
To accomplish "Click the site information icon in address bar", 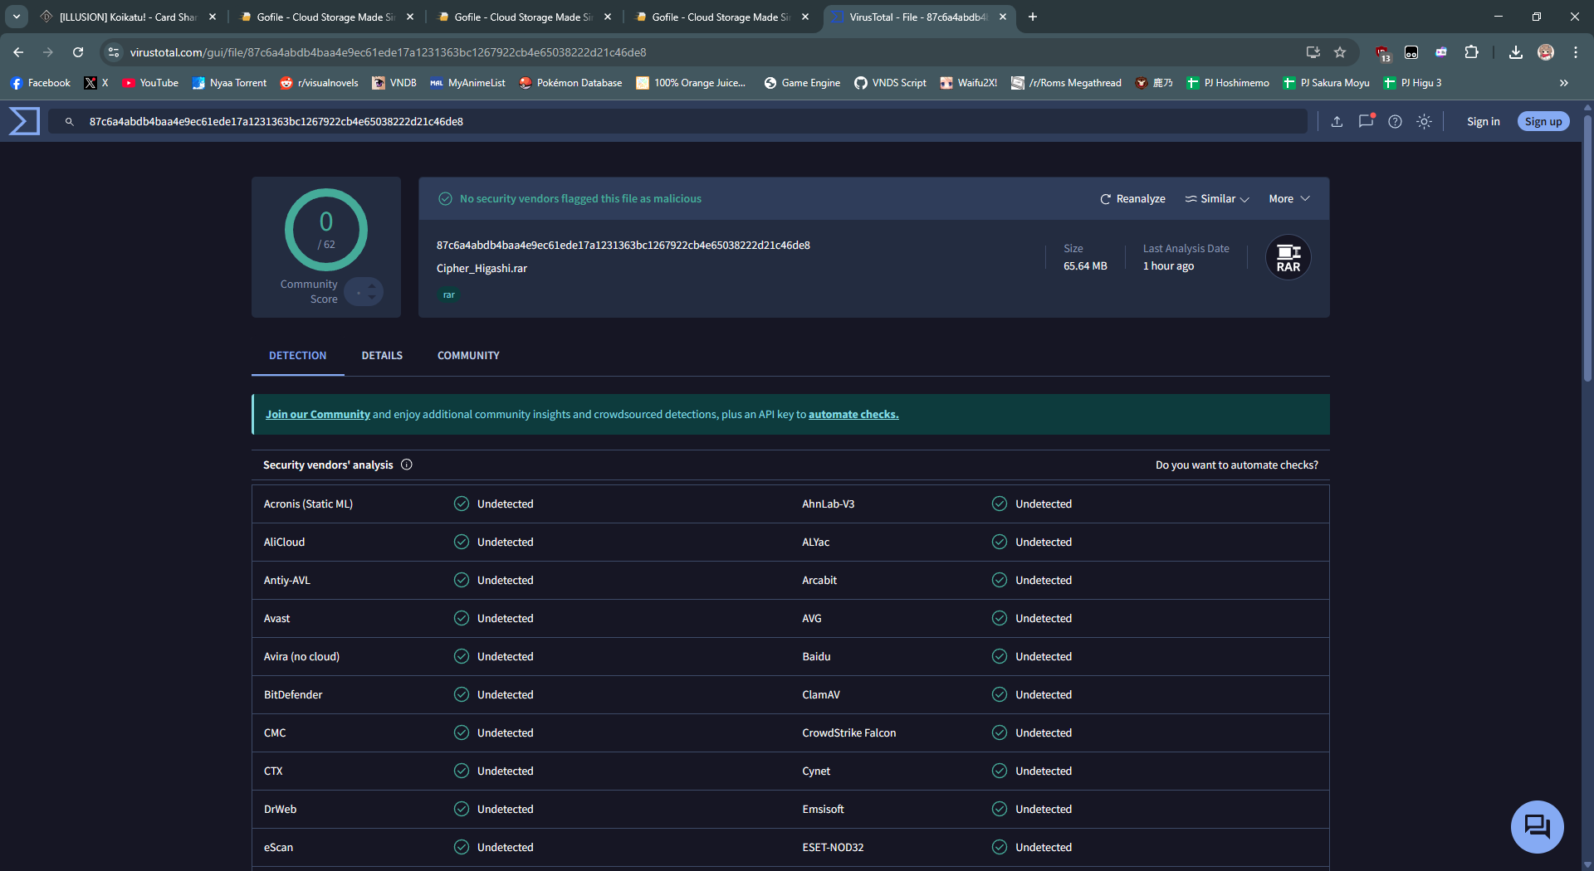I will coord(114,52).
